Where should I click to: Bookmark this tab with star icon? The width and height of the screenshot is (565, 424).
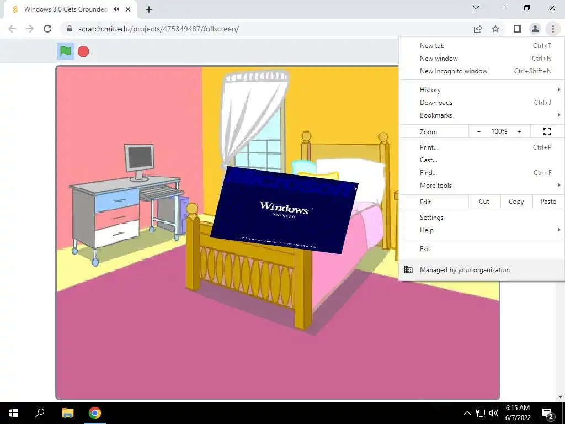(x=495, y=29)
